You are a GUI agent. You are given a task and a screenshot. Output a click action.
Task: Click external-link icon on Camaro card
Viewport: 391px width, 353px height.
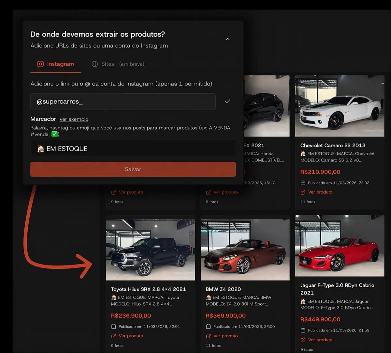tap(303, 192)
